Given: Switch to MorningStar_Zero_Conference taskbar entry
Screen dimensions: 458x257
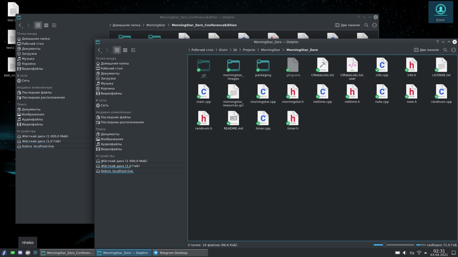Looking at the screenshot, I should coord(67,253).
